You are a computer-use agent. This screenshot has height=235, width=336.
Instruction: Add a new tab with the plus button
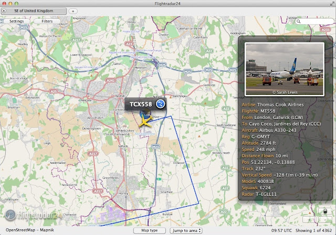pos(73,11)
